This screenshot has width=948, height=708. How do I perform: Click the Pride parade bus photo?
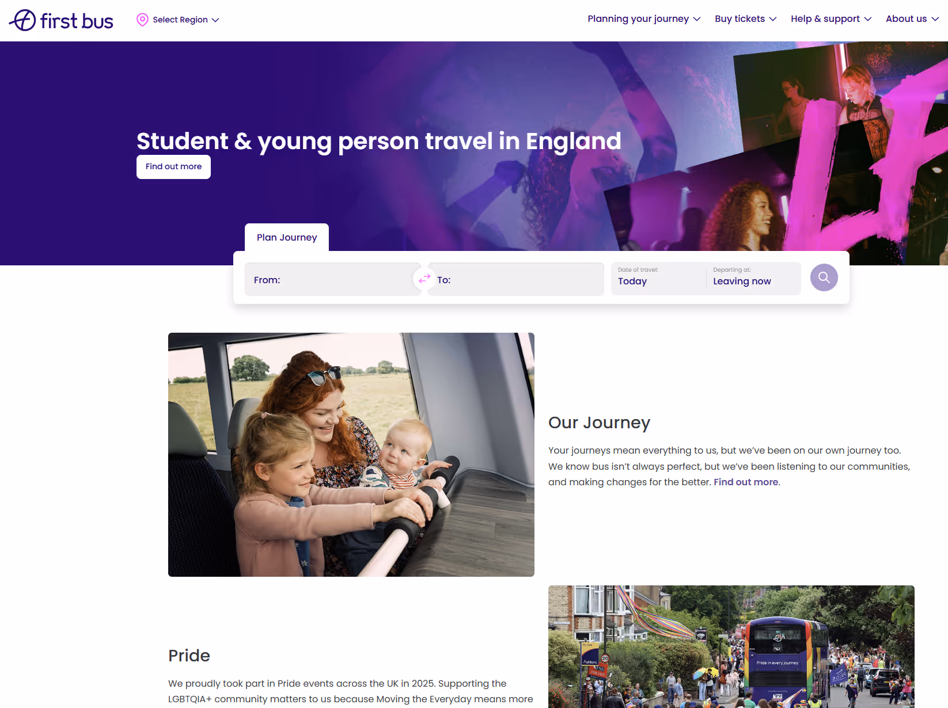[x=731, y=646]
